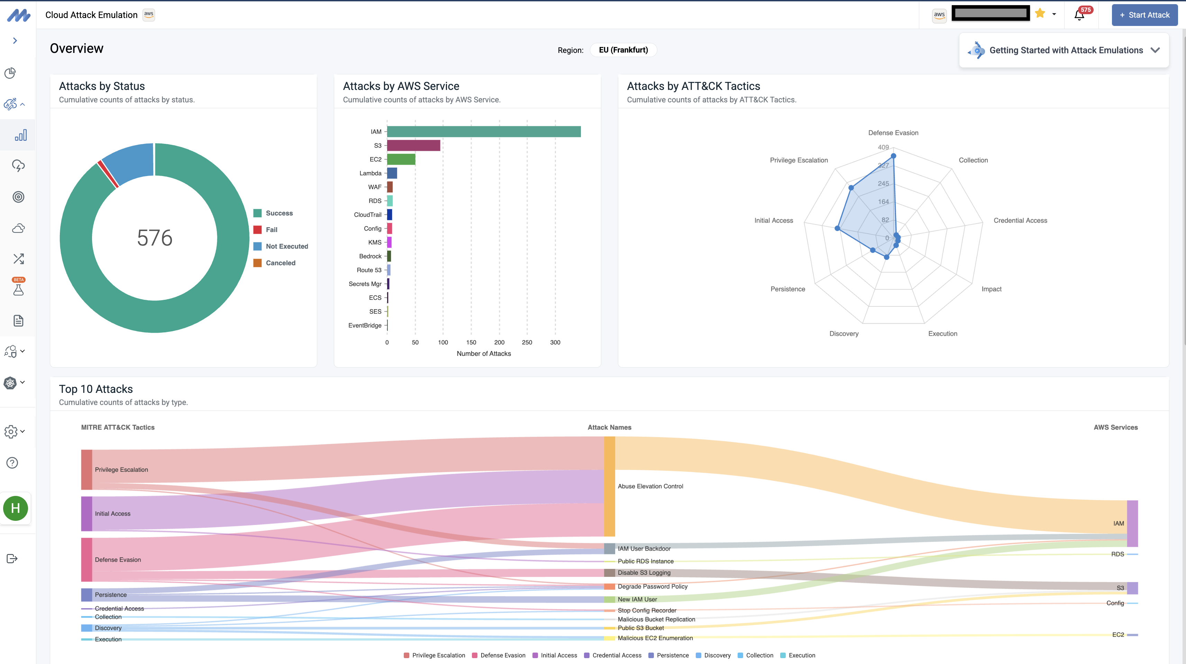
Task: Expand the sidebar with chevron arrow
Action: click(15, 40)
